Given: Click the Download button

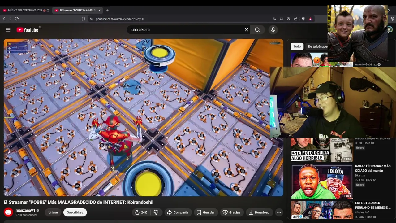Looking at the screenshot, I should pos(259,212).
